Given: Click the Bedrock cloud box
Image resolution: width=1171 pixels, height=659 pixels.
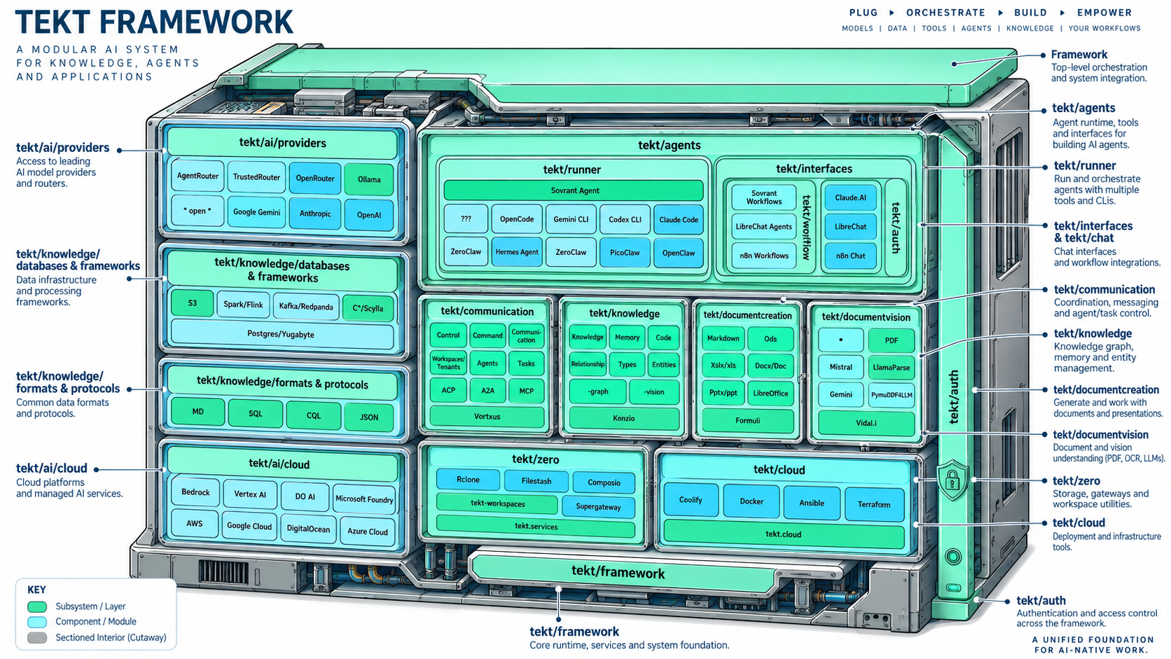Looking at the screenshot, I should pos(195,492).
